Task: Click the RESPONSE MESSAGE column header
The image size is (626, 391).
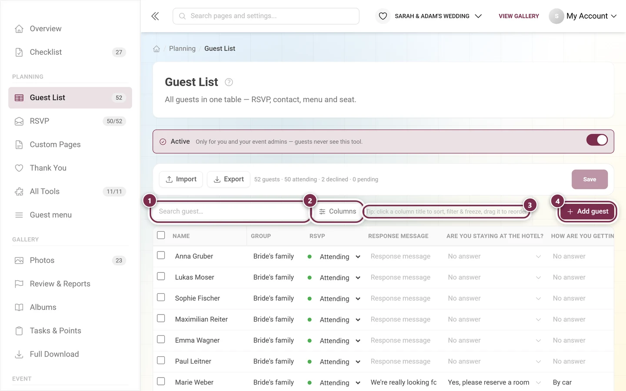Action: pyautogui.click(x=398, y=236)
